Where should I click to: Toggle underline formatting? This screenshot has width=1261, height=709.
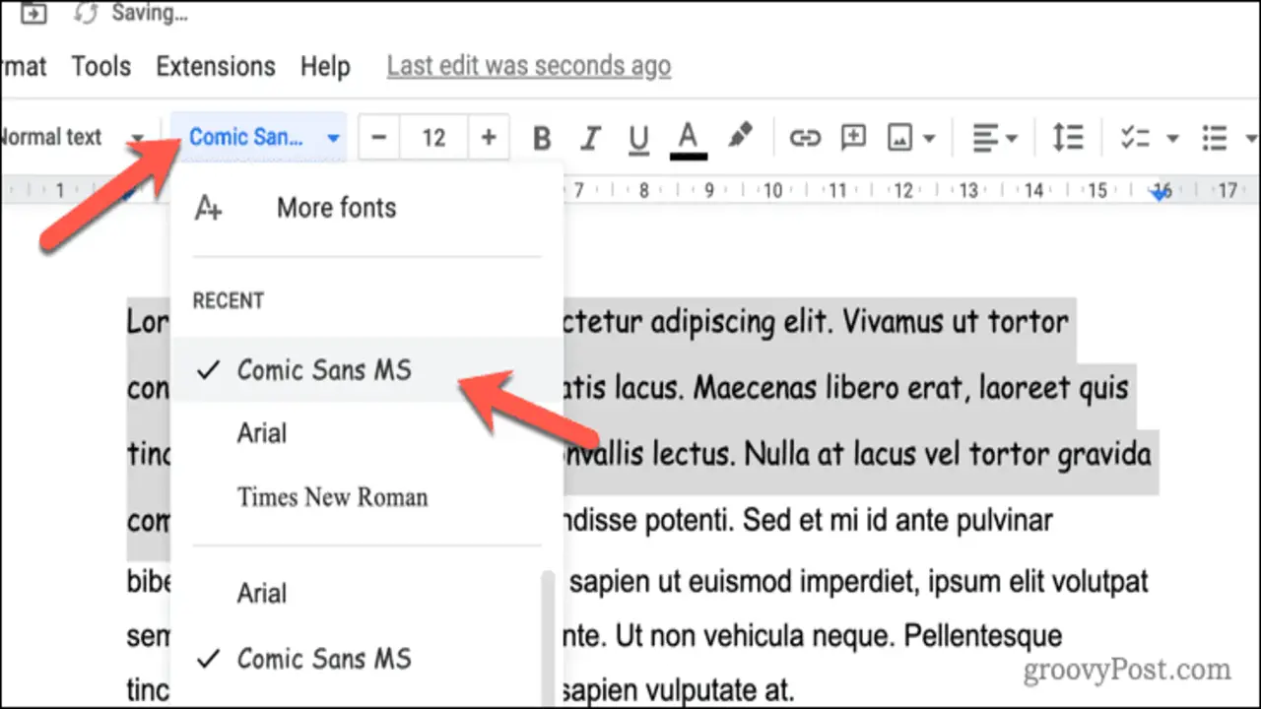tap(638, 139)
